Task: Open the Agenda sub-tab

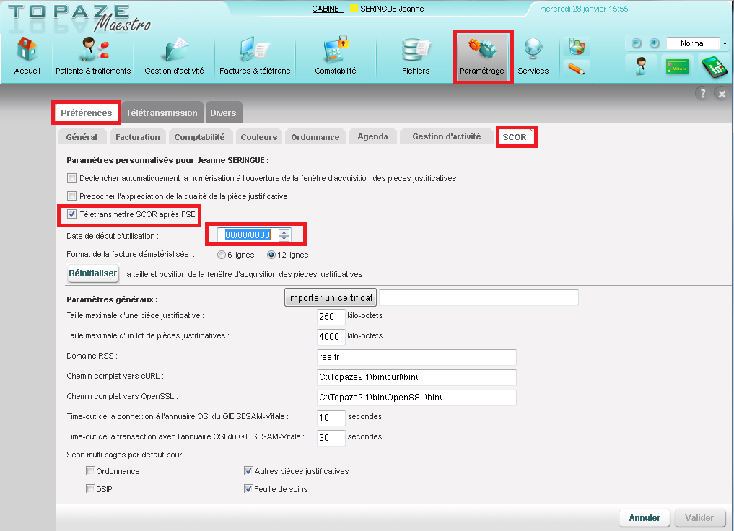Action: tap(372, 136)
